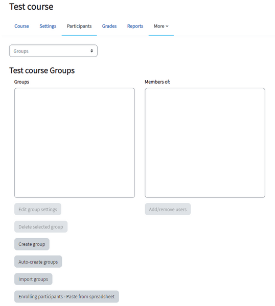Click Edit group settings button

(x=38, y=209)
